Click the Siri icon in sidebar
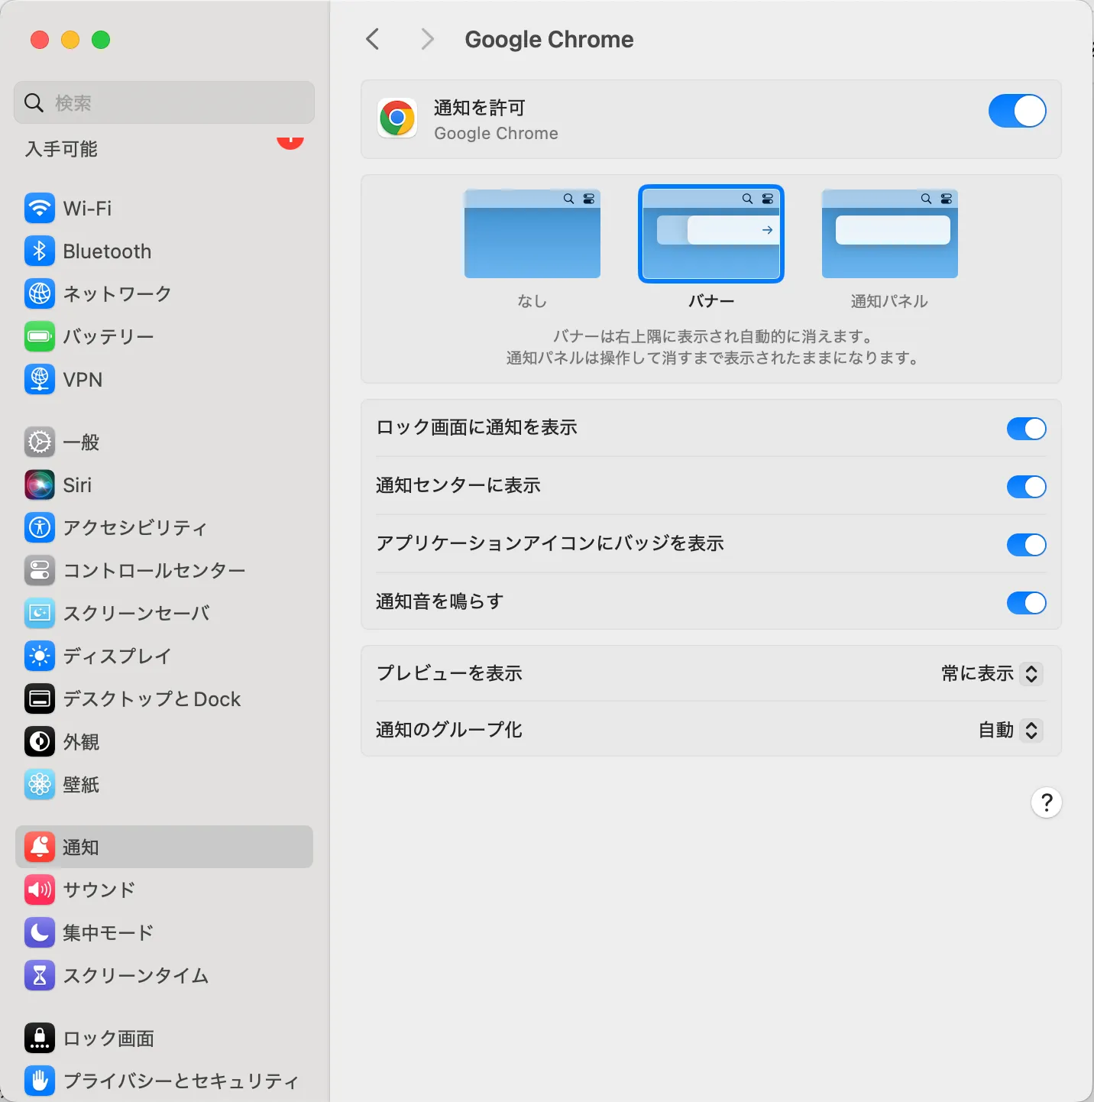The height and width of the screenshot is (1102, 1094). [x=40, y=485]
